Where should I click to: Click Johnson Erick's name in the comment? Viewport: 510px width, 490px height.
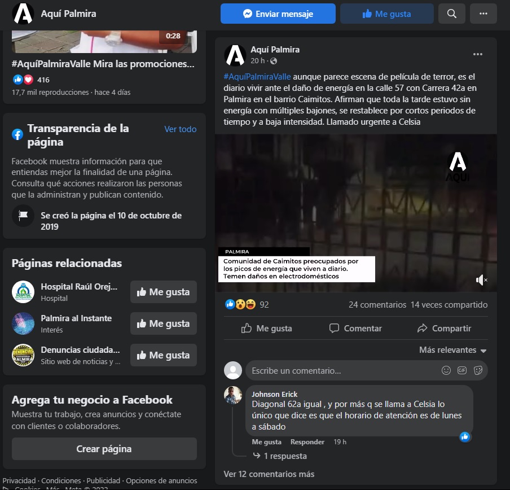point(275,395)
